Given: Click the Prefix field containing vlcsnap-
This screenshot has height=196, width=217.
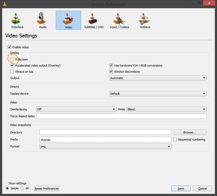Looking at the screenshot, I should 106,140.
